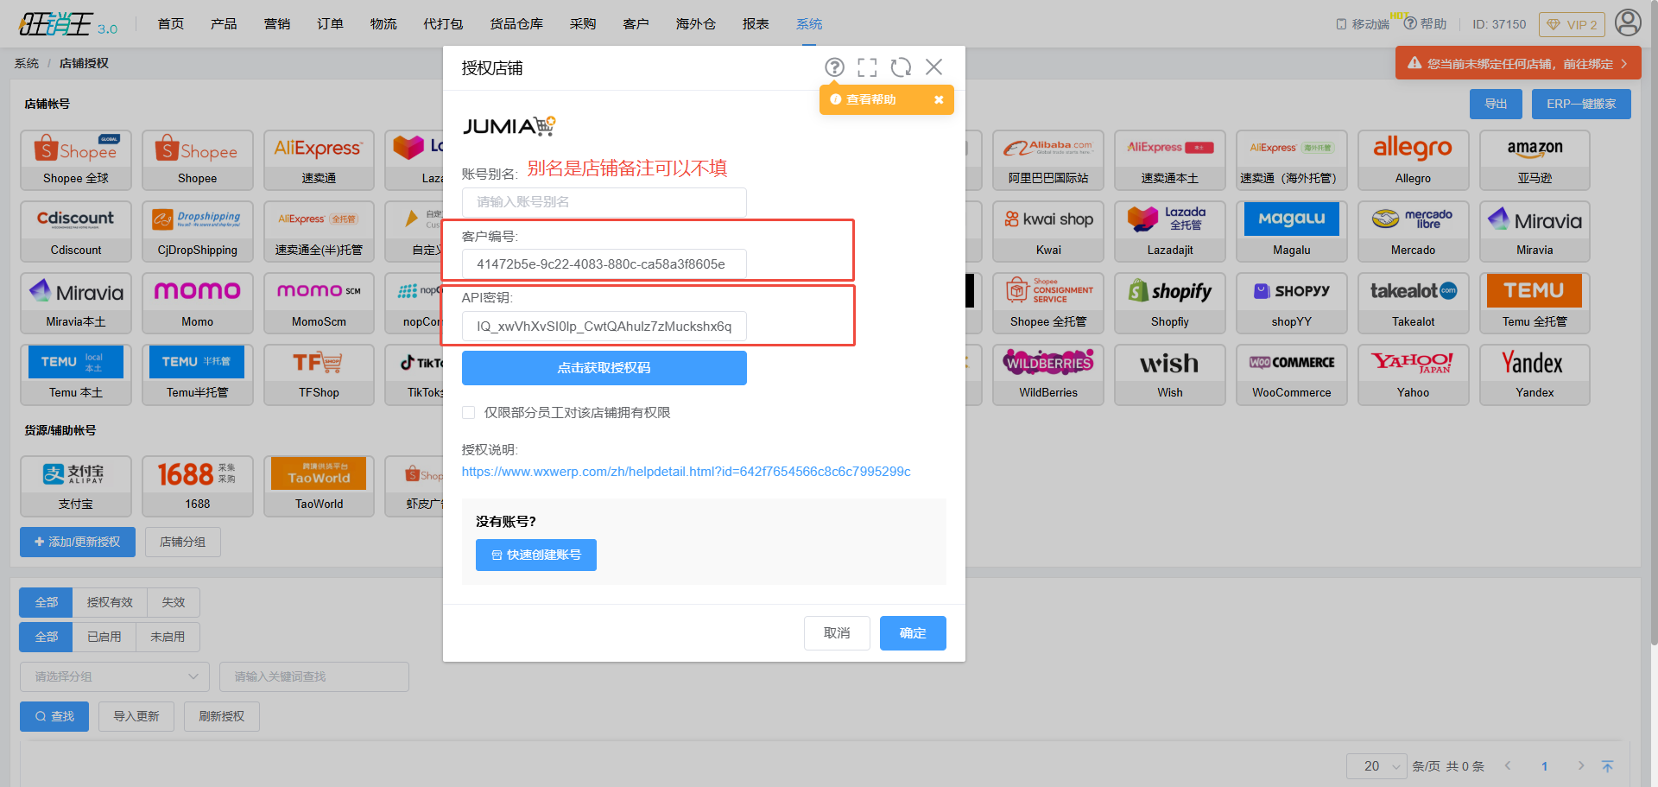Choose the Shopify store tile
This screenshot has width=1658, height=787.
(x=1170, y=303)
